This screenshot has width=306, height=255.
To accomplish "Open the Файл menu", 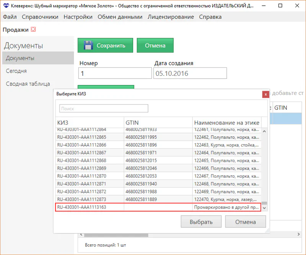I will 10,17.
